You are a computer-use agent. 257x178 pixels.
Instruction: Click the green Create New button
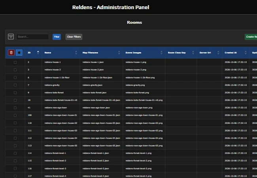(251, 37)
